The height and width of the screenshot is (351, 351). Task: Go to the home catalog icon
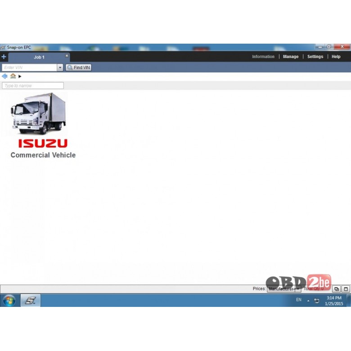coord(13,76)
